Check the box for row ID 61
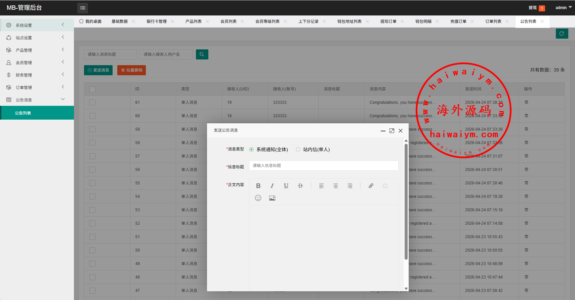The height and width of the screenshot is (300, 575). [x=92, y=102]
